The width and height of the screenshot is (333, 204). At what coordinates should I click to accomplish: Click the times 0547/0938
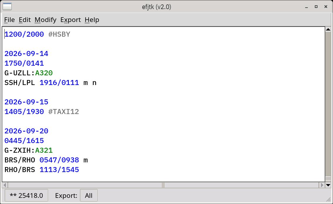[59, 160]
